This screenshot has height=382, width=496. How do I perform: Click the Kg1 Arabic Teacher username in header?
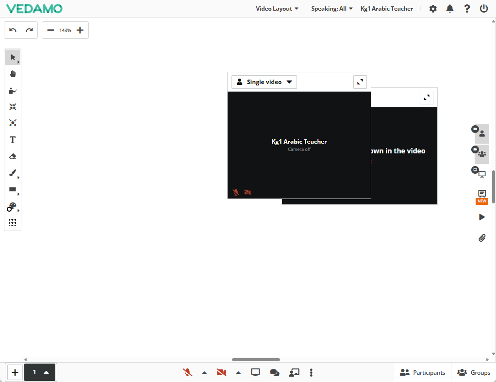tap(386, 9)
